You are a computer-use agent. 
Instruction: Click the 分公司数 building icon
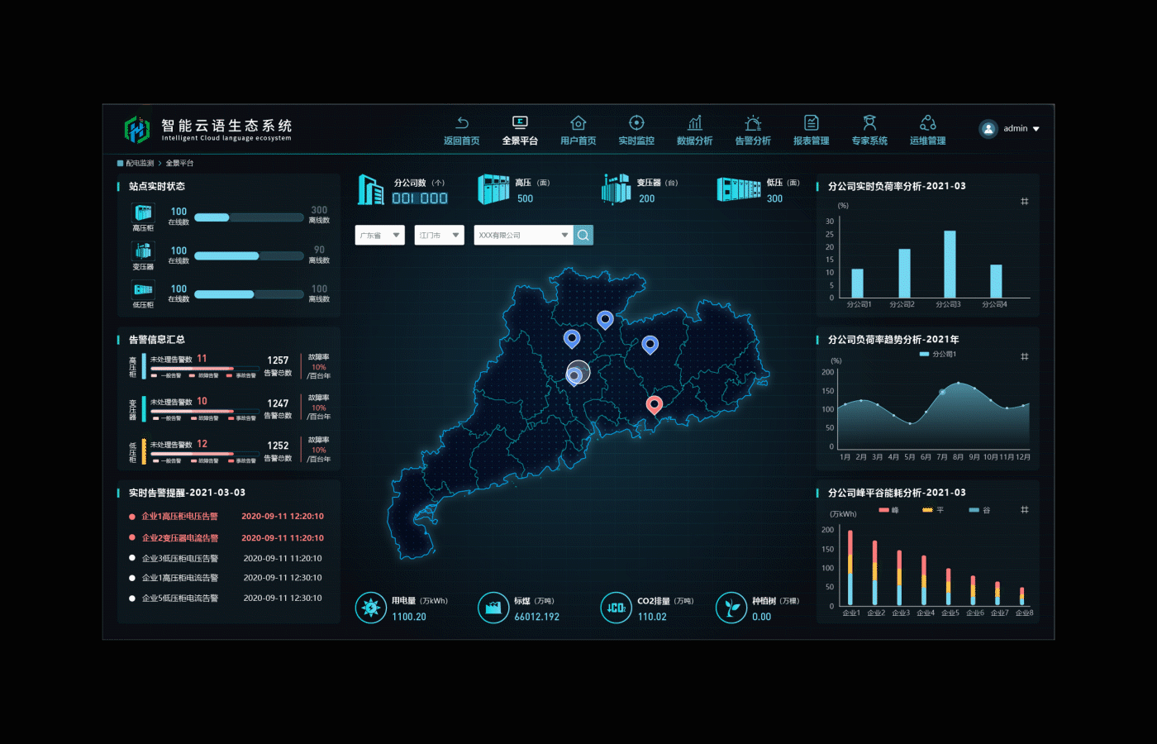coord(371,190)
